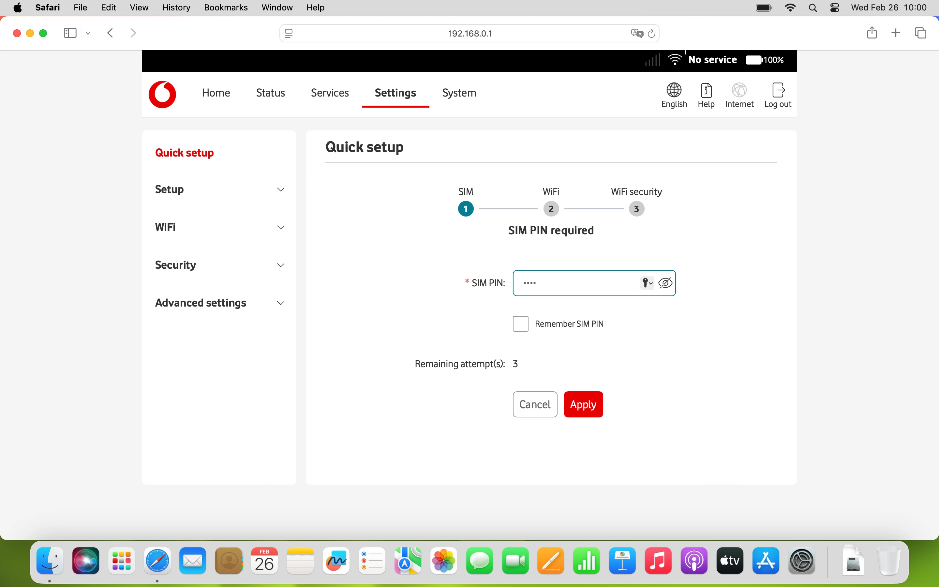Open the English language selector icon
The width and height of the screenshot is (939, 587).
click(674, 90)
